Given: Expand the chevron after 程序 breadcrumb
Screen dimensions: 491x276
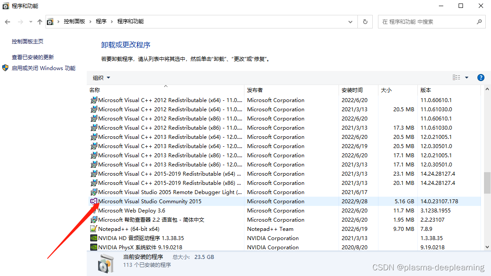Looking at the screenshot, I should tap(112, 21).
